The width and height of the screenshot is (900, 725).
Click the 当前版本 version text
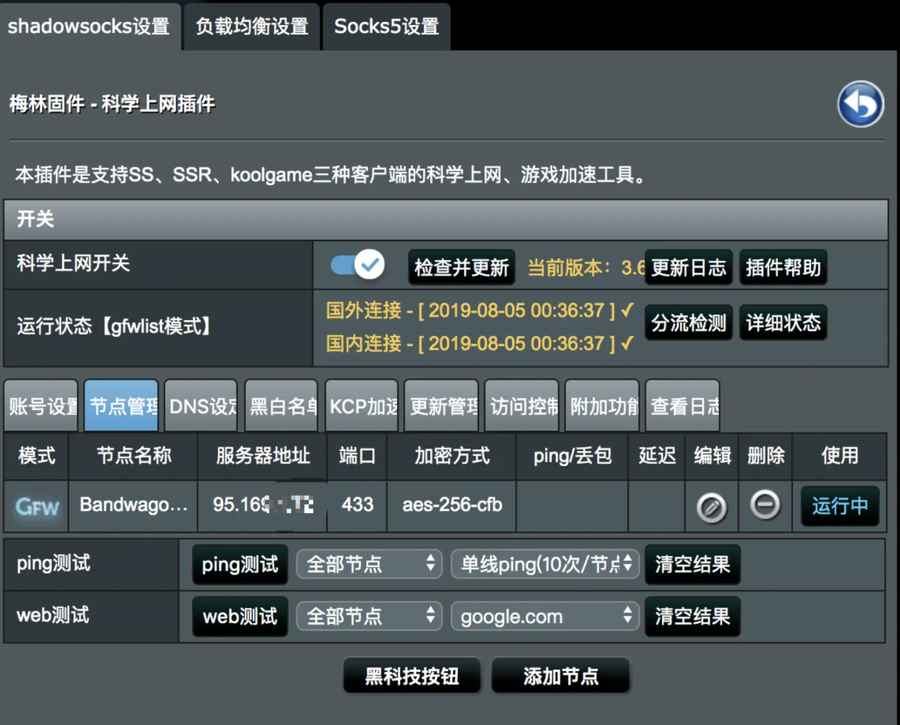click(586, 268)
